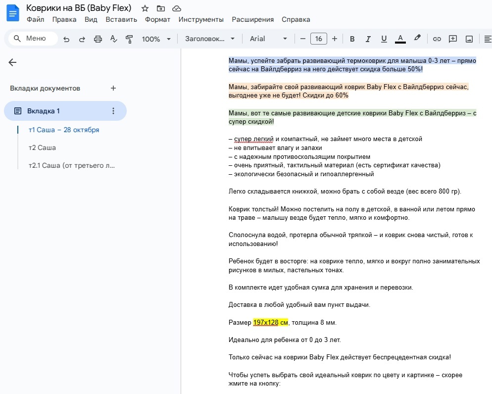This screenshot has height=394, width=492.
Task: Activate the paint format tool
Action: (129, 39)
